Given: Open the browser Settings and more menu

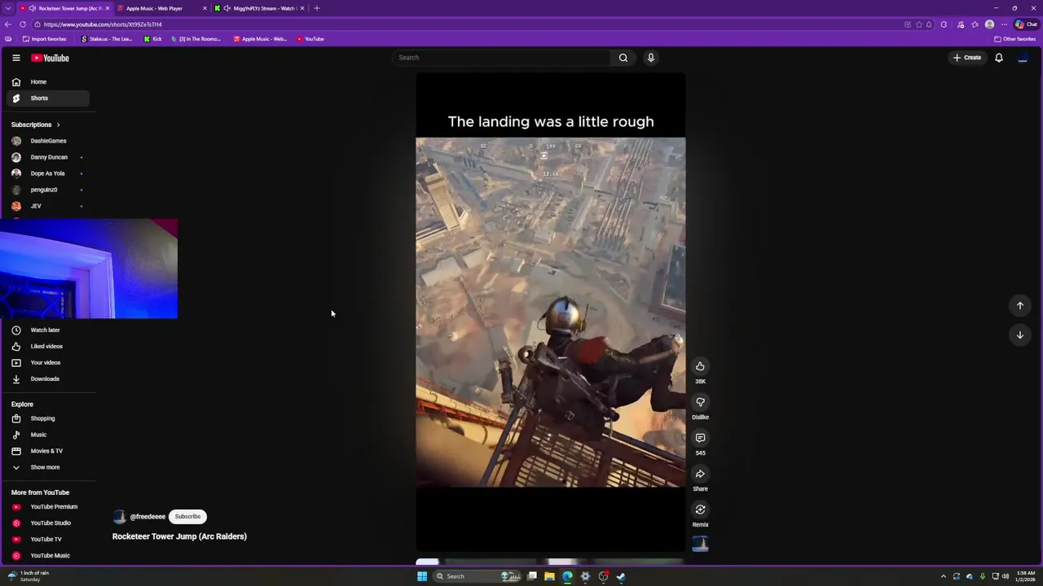Looking at the screenshot, I should (x=1004, y=24).
